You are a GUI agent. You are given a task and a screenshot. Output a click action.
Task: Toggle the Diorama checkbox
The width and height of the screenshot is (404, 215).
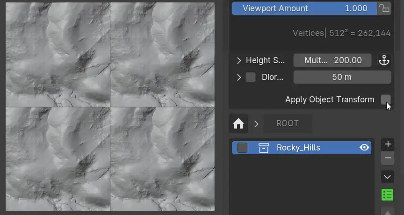251,77
